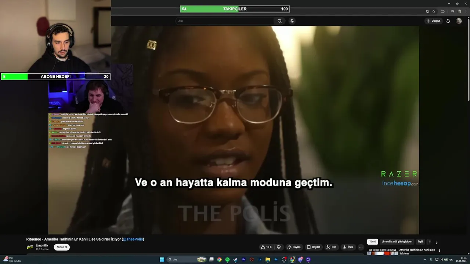Share the video with Paylaş

pyautogui.click(x=294, y=247)
